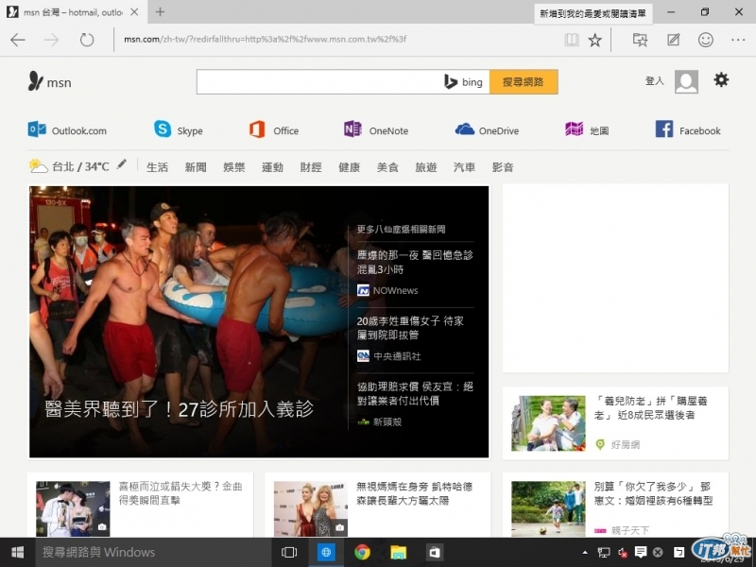Select the 汽車 navigation tab
Image resolution: width=756 pixels, height=567 pixels.
tap(464, 167)
